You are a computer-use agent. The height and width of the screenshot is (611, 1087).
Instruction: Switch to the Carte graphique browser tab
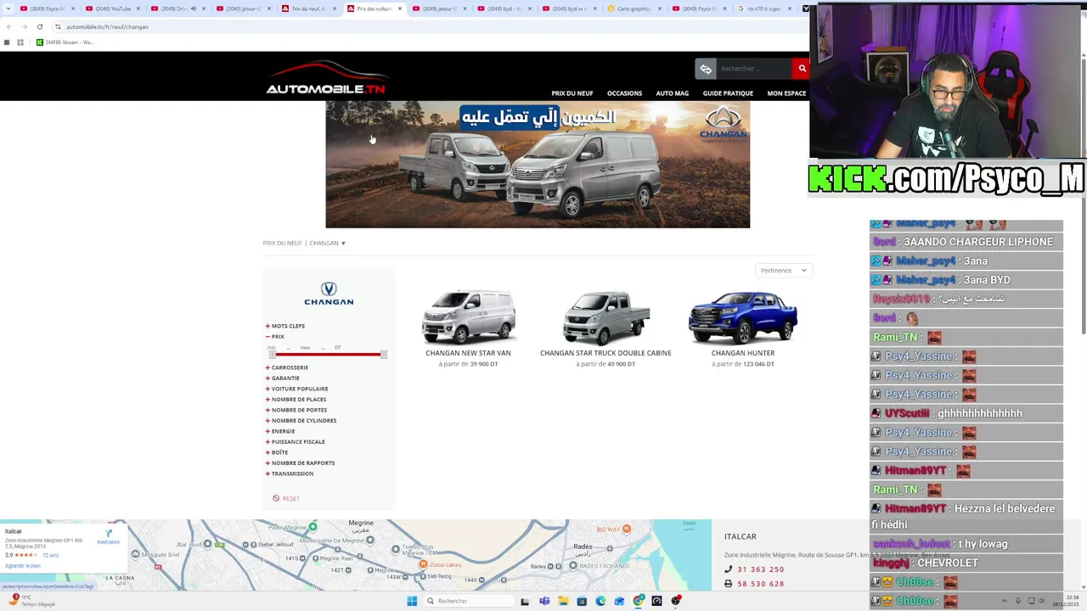633,8
